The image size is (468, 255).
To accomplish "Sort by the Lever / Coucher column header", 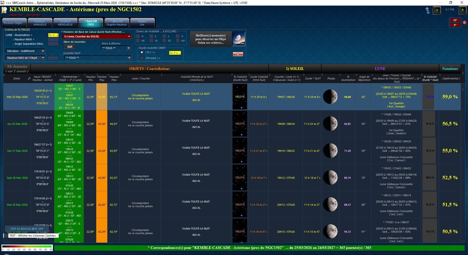I will tap(141, 78).
